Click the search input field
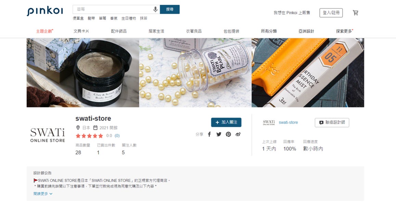396x207 pixels. click(113, 9)
